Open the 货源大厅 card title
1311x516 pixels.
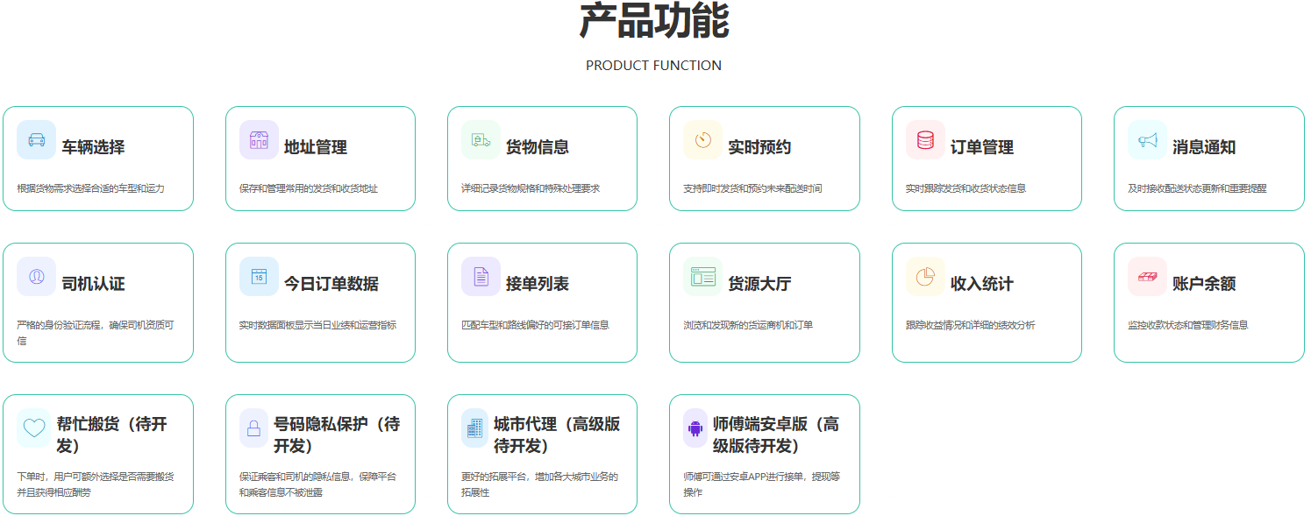(x=759, y=284)
